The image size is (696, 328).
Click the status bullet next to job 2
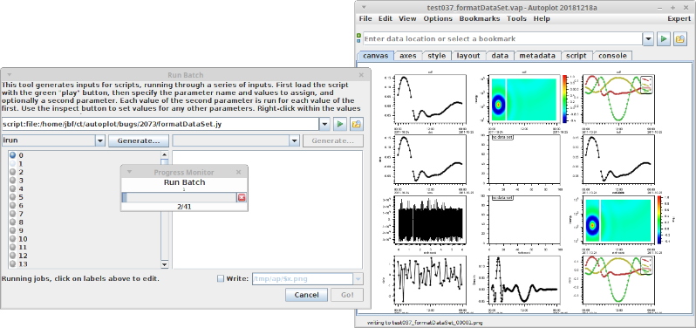click(x=13, y=172)
